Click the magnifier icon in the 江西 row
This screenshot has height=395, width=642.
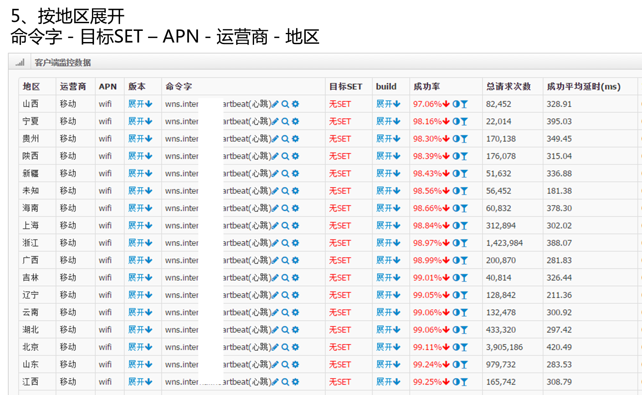pyautogui.click(x=285, y=382)
